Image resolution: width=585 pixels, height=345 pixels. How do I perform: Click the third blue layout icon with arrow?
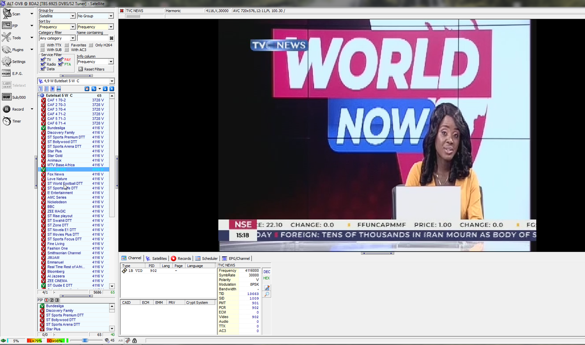[52, 89]
